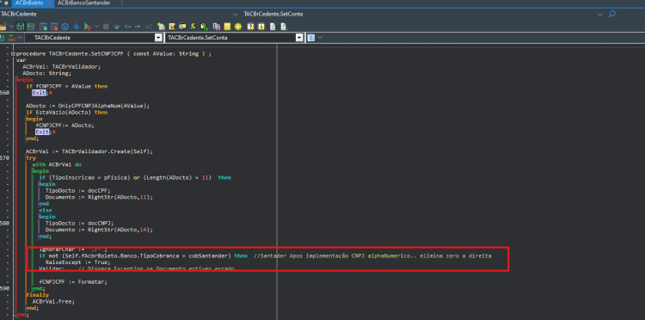The height and width of the screenshot is (320, 645).
Task: Click the green dollar sign icon
Action: pos(193,27)
